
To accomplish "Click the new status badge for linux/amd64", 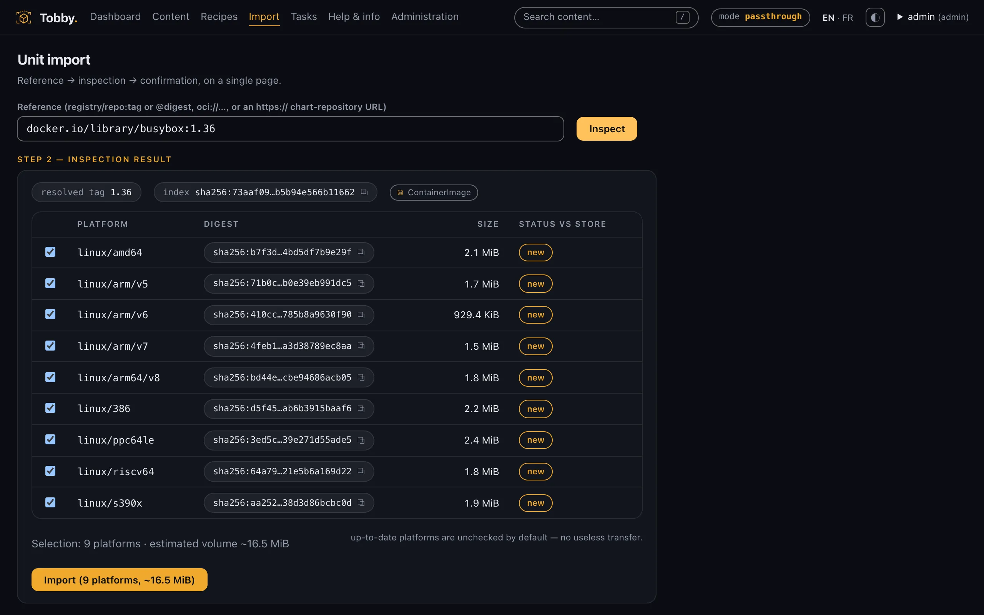I will pyautogui.click(x=535, y=253).
